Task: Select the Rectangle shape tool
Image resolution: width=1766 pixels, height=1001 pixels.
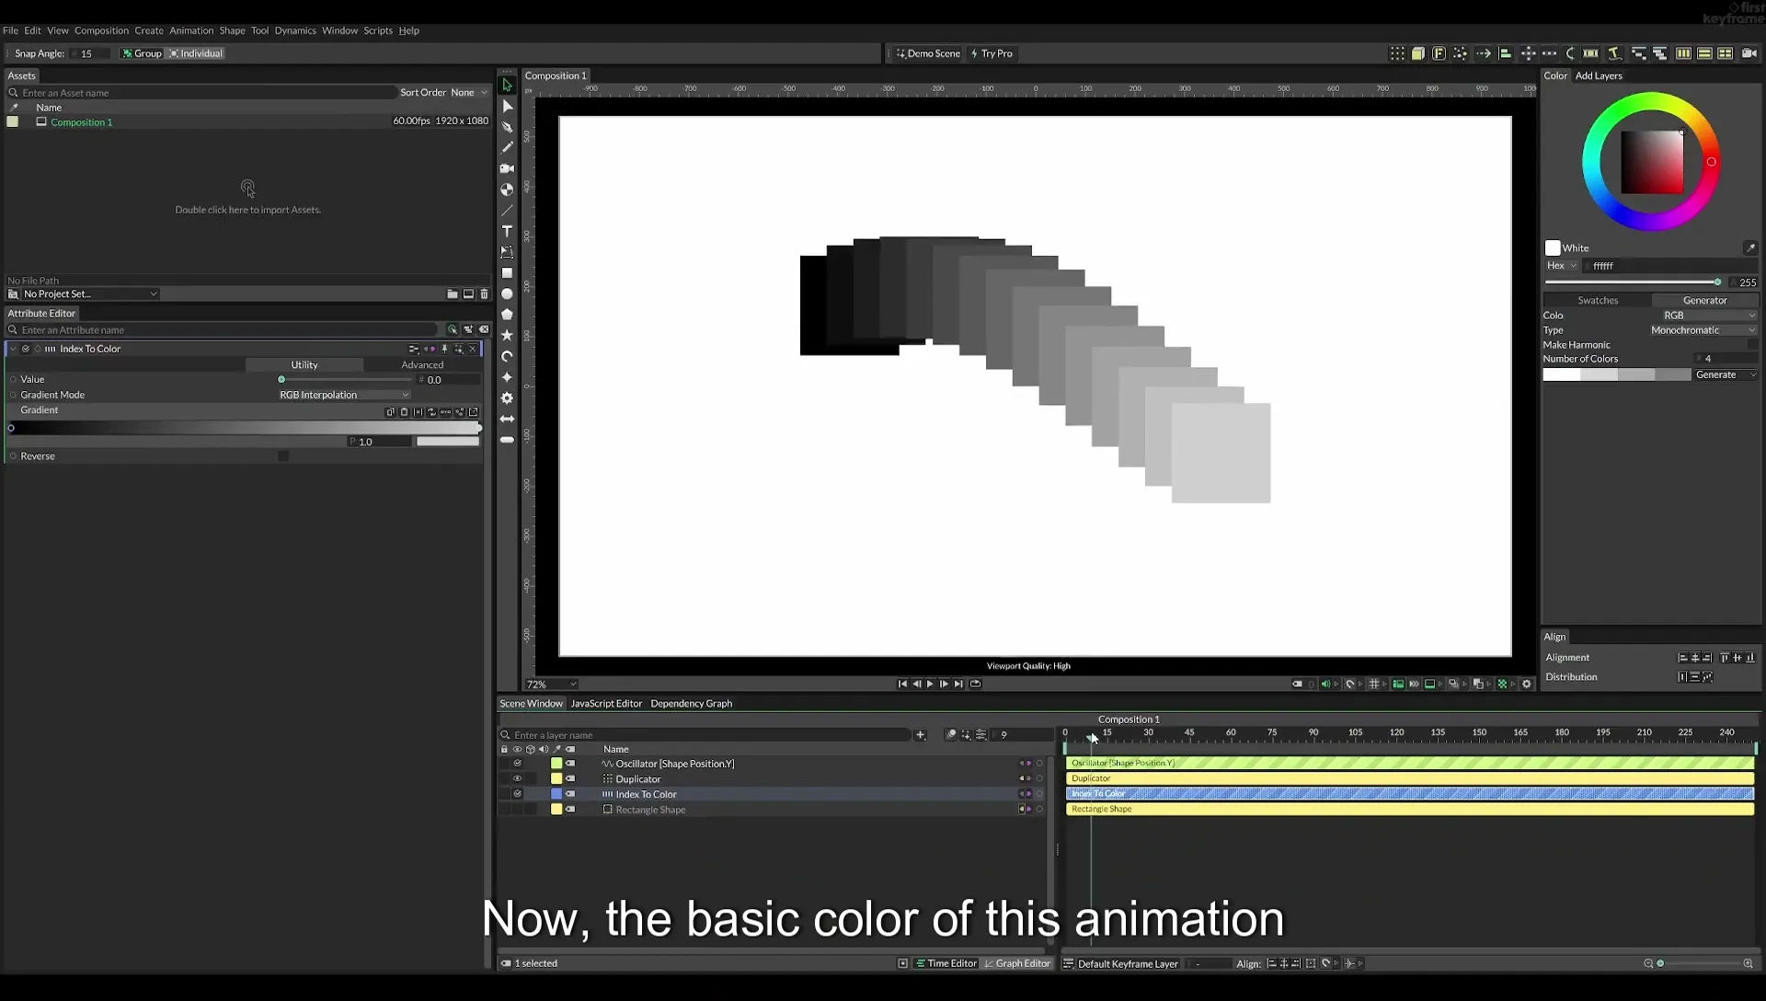Action: 507,273
